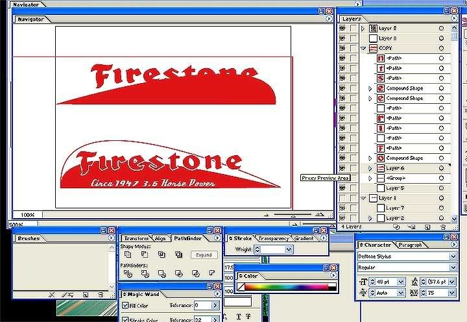
Task: Open the Color panel flyout menu
Action: (333, 275)
